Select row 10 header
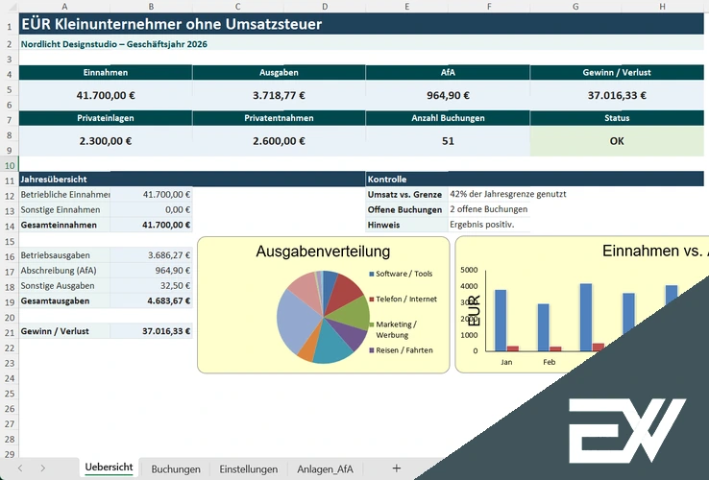This screenshot has height=480, width=709. (x=8, y=165)
